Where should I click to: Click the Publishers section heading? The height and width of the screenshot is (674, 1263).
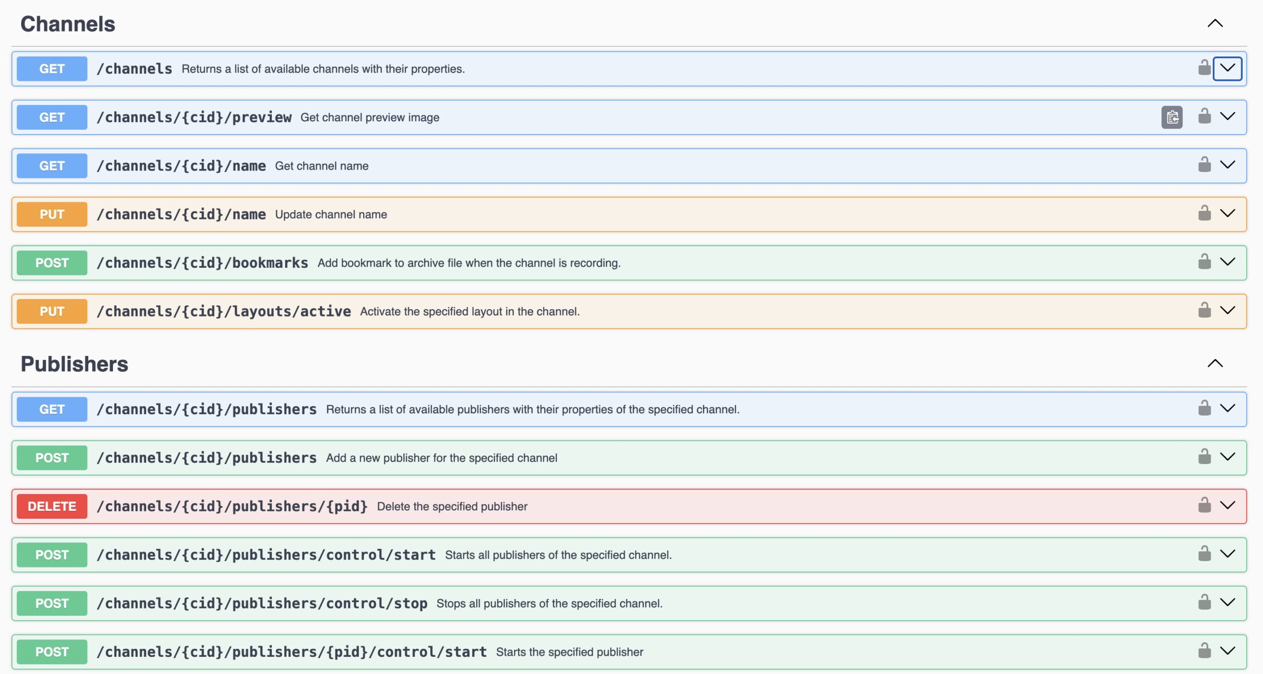click(x=74, y=364)
